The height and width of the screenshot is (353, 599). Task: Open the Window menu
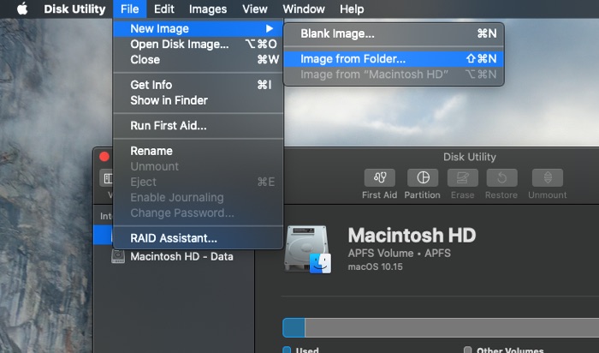(304, 9)
